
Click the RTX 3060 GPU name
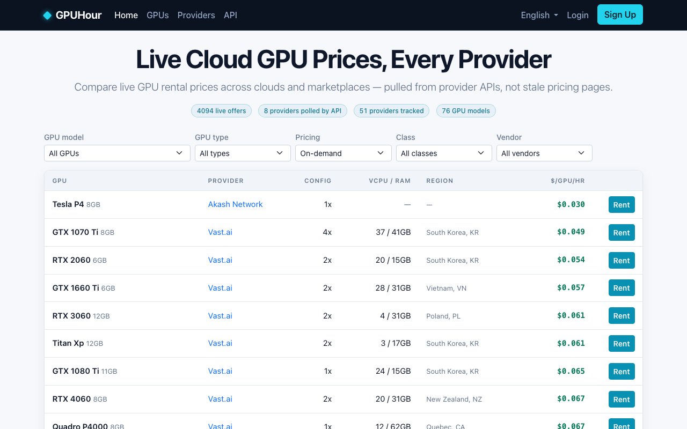tap(71, 316)
